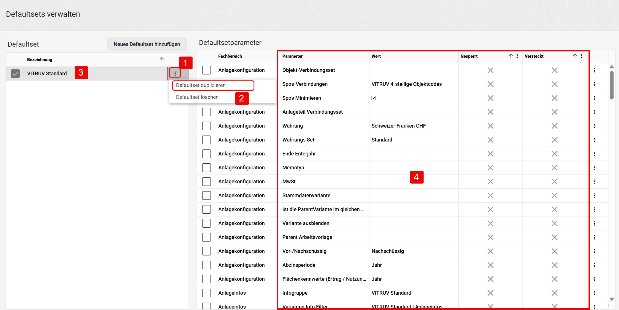The width and height of the screenshot is (619, 310).
Task: Click Neues Defaultset hinzufügen button
Action: click(147, 44)
